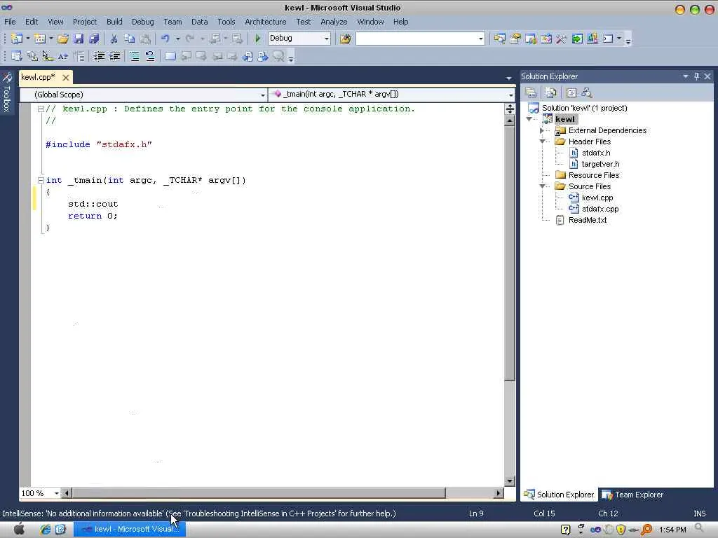Click View Class Diagram icon

(x=587, y=93)
